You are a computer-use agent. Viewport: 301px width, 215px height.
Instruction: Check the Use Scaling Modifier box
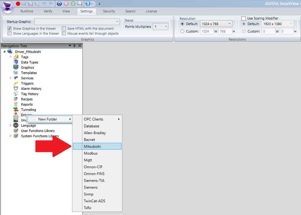pyautogui.click(x=244, y=18)
